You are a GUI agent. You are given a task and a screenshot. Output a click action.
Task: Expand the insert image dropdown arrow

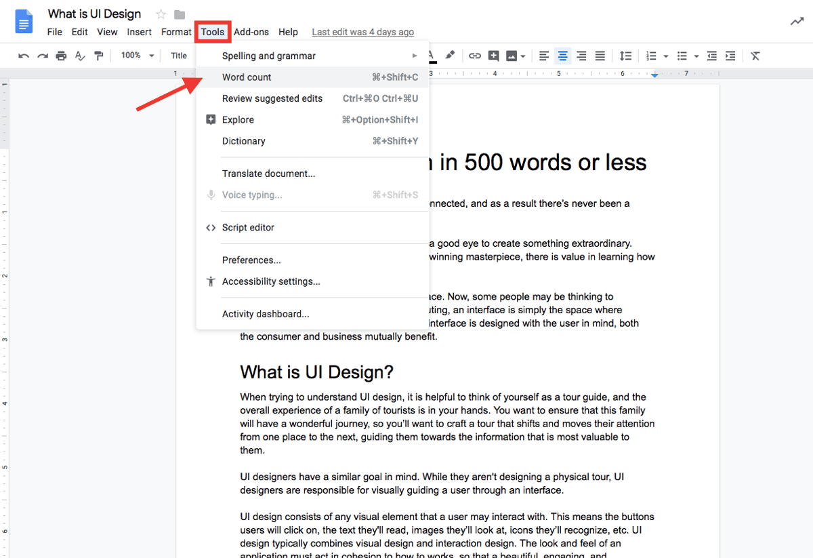tap(522, 56)
